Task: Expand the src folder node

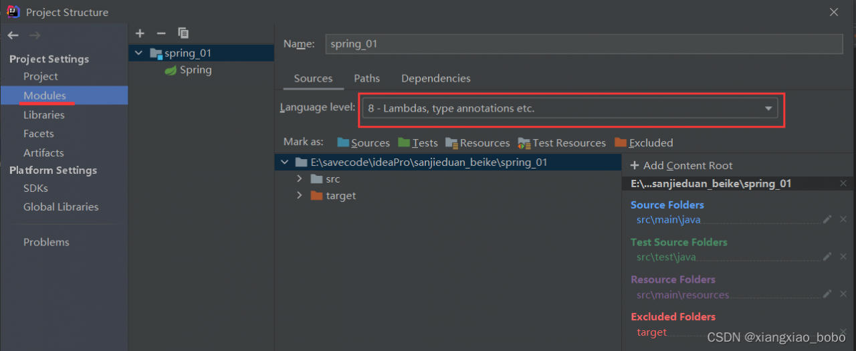Action: 300,179
